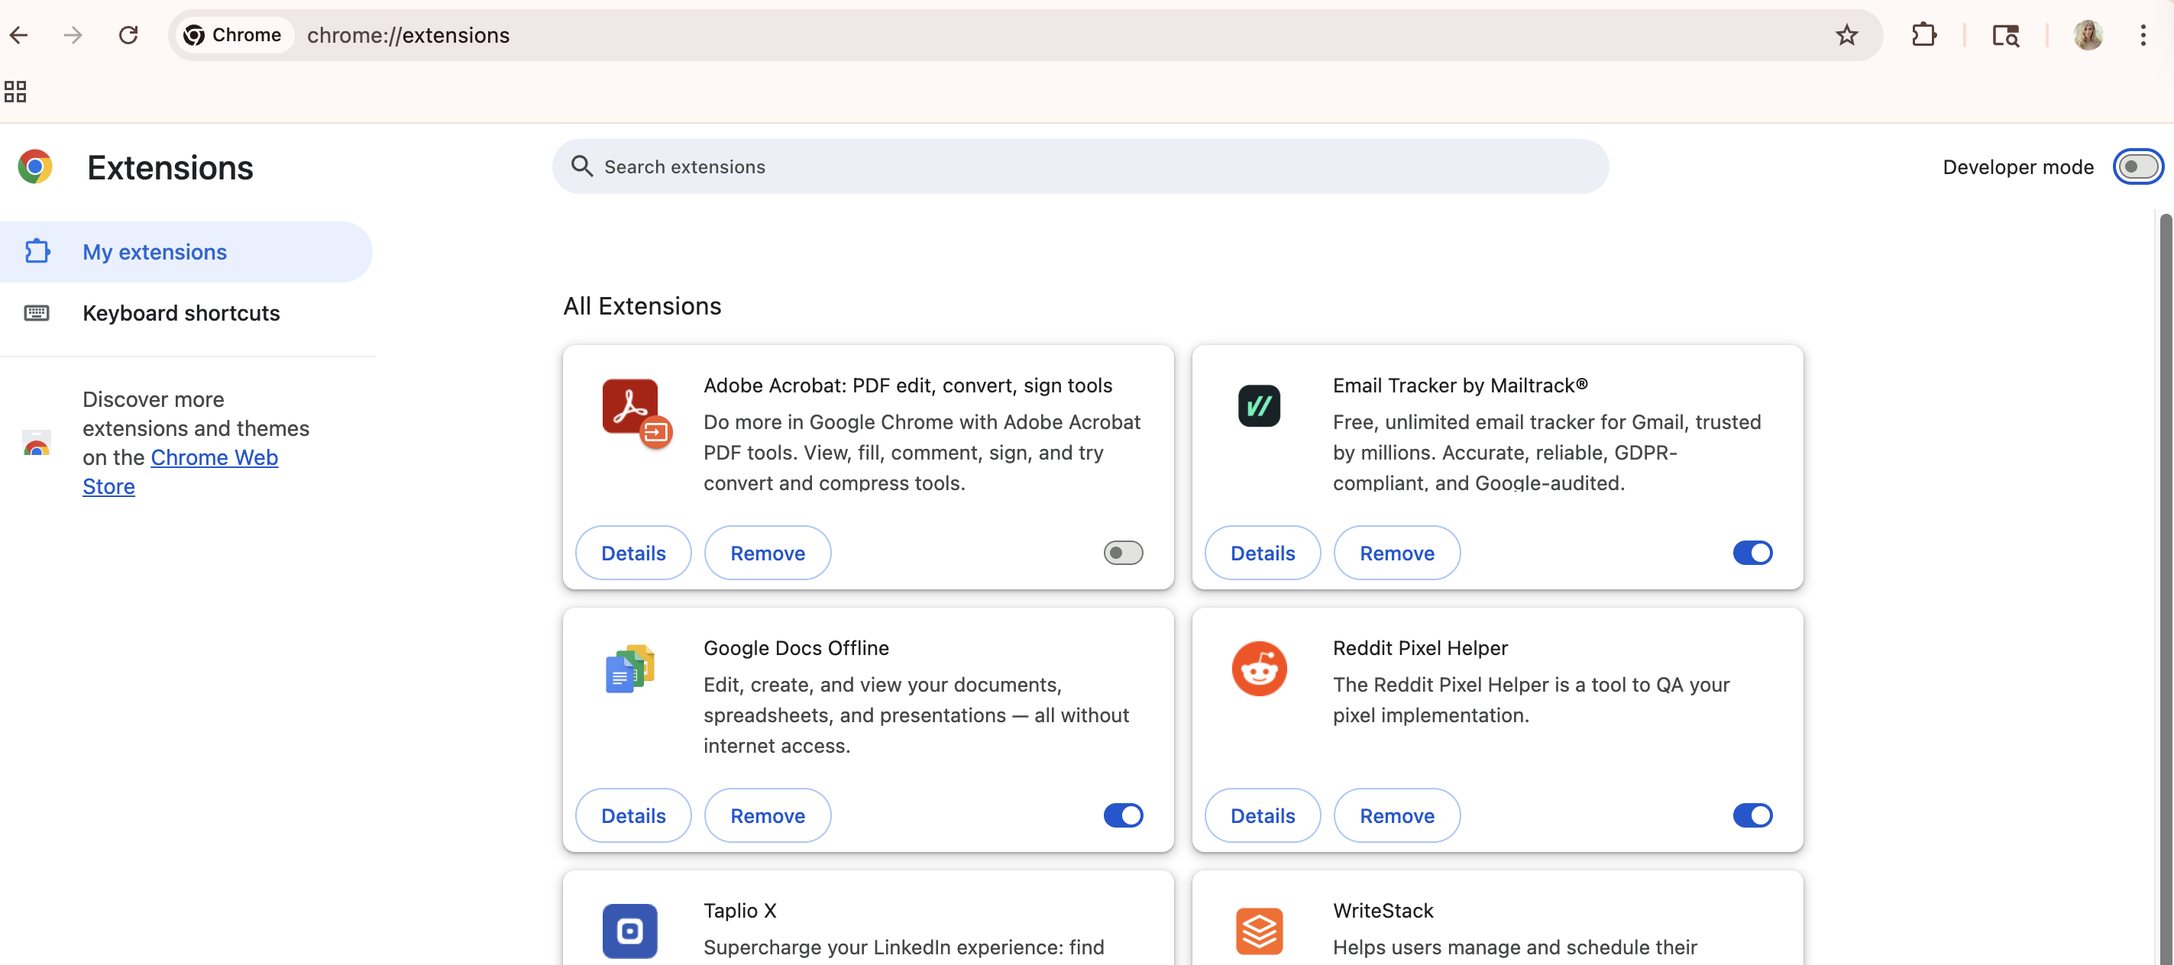This screenshot has width=2174, height=965.
Task: Click the Reddit Pixel Helper icon
Action: pos(1258,669)
